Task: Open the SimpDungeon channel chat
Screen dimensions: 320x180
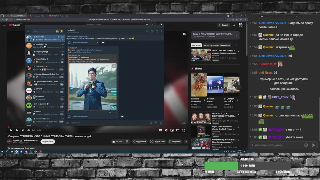Action: tap(45, 53)
